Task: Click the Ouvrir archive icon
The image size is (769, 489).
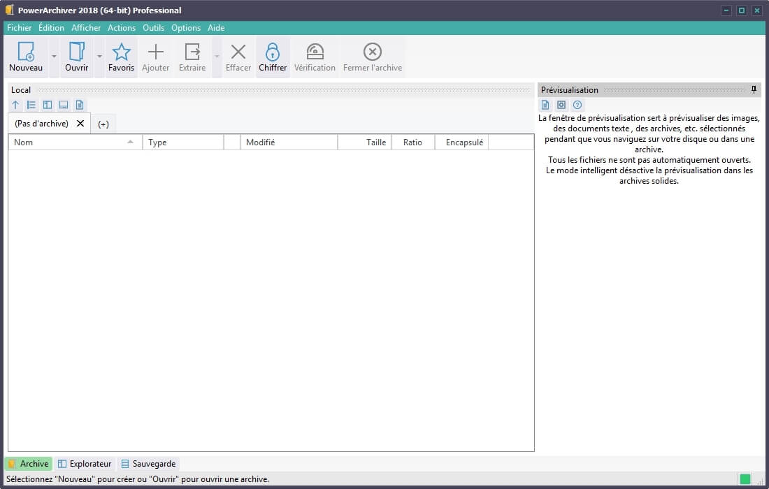Action: click(x=76, y=53)
